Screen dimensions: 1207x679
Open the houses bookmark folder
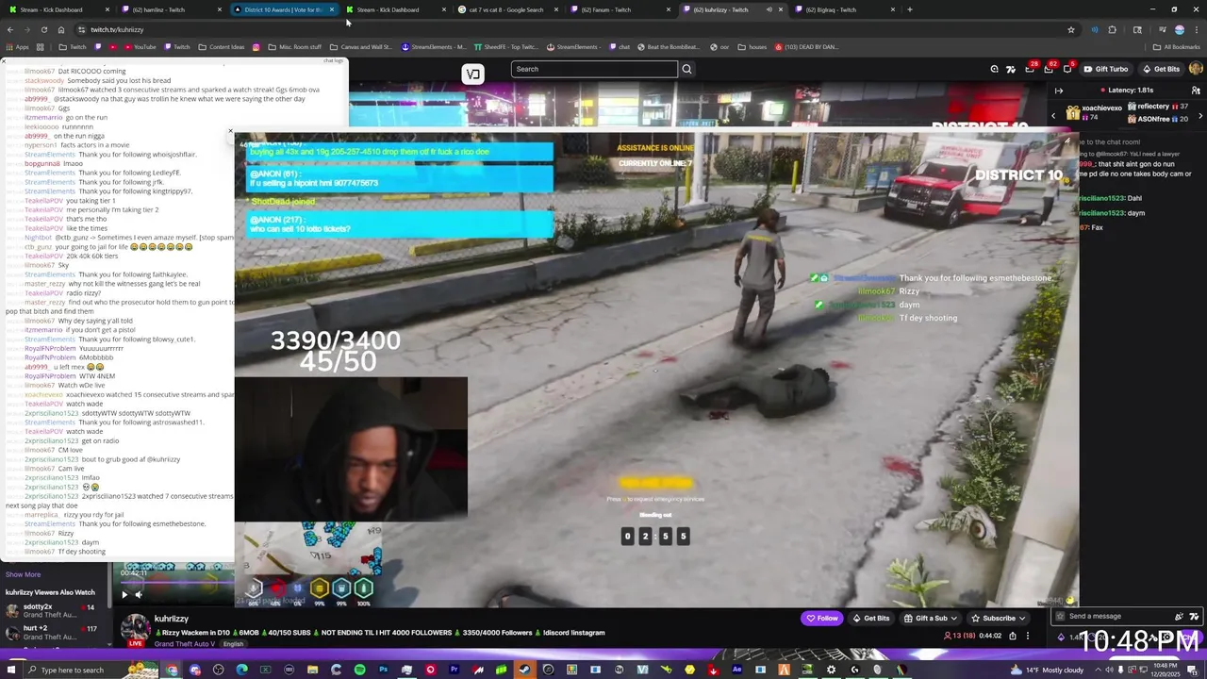[752, 46]
